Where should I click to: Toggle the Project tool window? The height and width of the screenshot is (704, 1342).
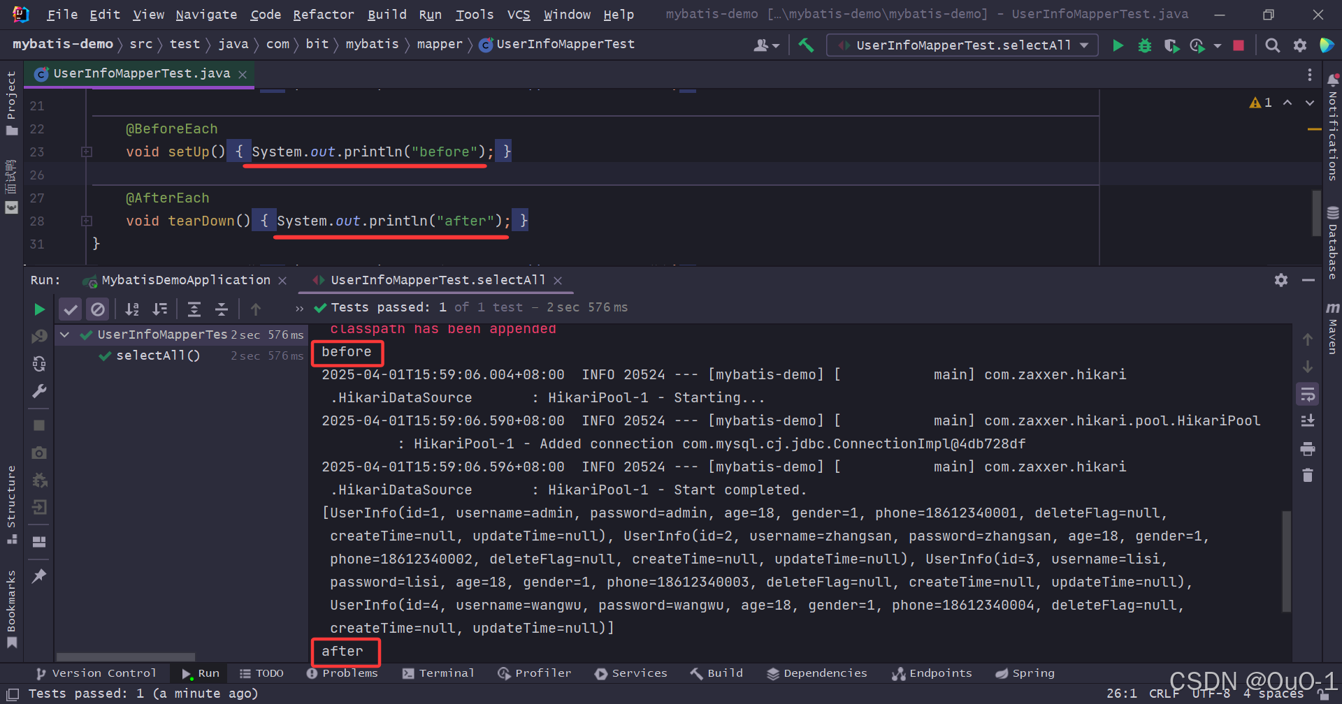point(11,103)
